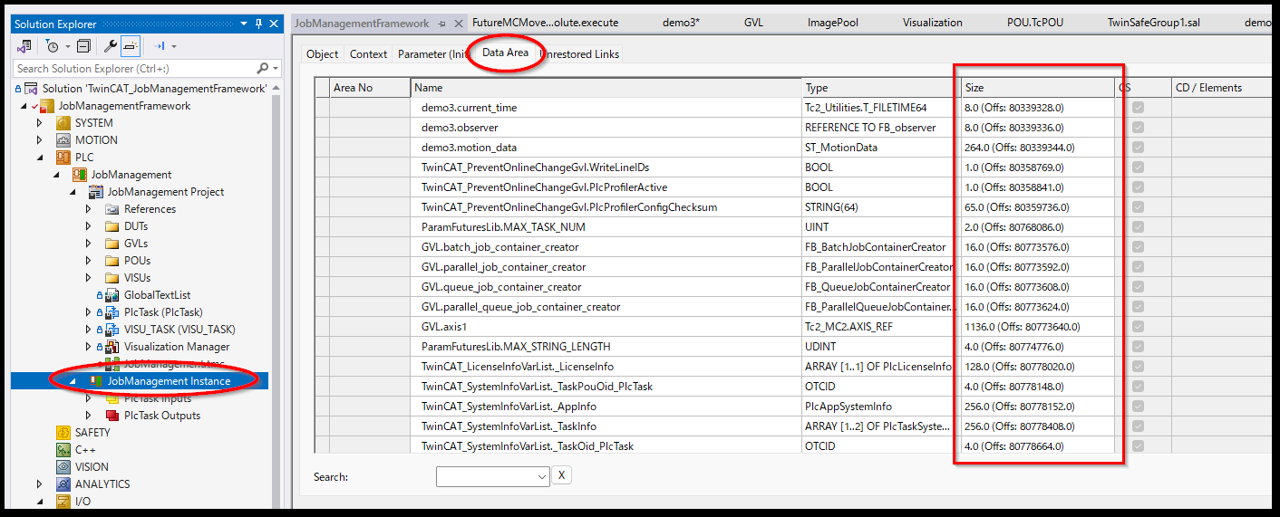The image size is (1280, 517).
Task: Click the Pending Changes Filter clock icon
Action: (53, 45)
